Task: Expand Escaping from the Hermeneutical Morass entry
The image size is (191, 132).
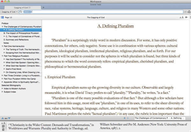Action: [4, 53]
